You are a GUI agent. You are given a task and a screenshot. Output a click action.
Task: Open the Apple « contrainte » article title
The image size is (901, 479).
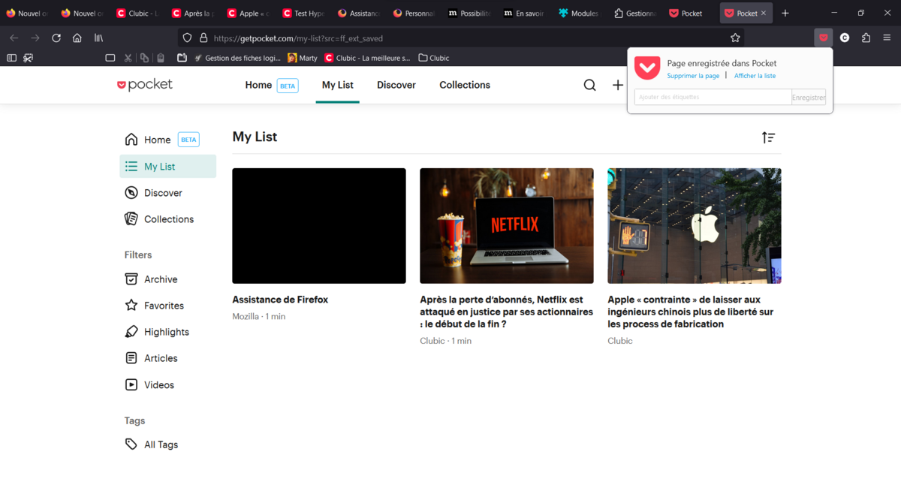pos(691,312)
